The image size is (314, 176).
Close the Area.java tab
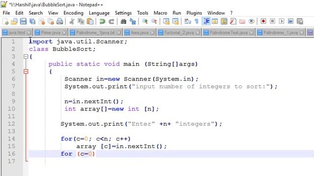pyautogui.click(x=153, y=33)
